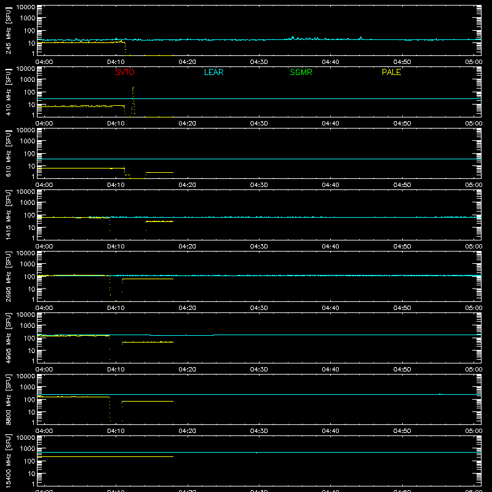The image size is (492, 492).
Task: Click the 04:40 tick under the 410 MHz plot
Action: 330,124
